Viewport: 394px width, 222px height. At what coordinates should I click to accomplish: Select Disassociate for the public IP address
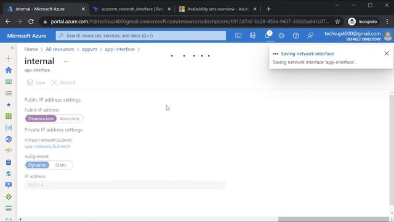pos(41,118)
